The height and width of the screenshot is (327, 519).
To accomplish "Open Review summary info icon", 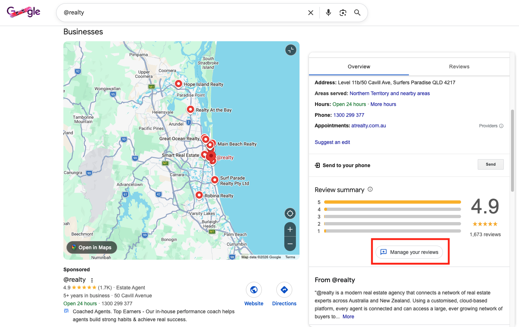I will pyautogui.click(x=370, y=189).
